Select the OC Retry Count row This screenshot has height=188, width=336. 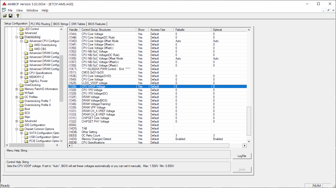coord(157,135)
